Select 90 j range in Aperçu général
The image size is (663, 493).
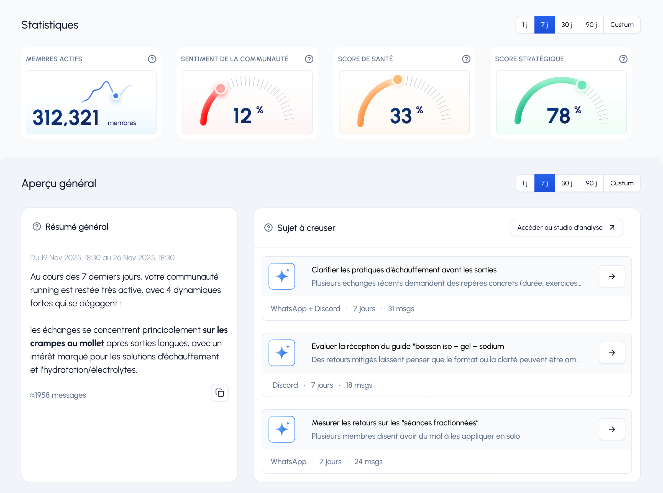pos(591,183)
